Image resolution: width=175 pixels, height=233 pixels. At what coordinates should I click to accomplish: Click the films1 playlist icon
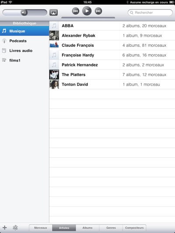(4, 60)
